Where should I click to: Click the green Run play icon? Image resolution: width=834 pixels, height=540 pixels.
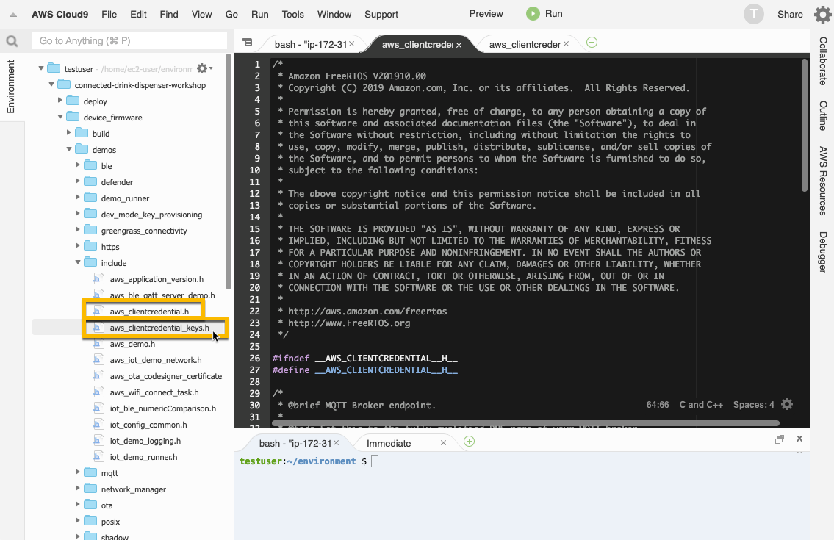click(x=533, y=14)
